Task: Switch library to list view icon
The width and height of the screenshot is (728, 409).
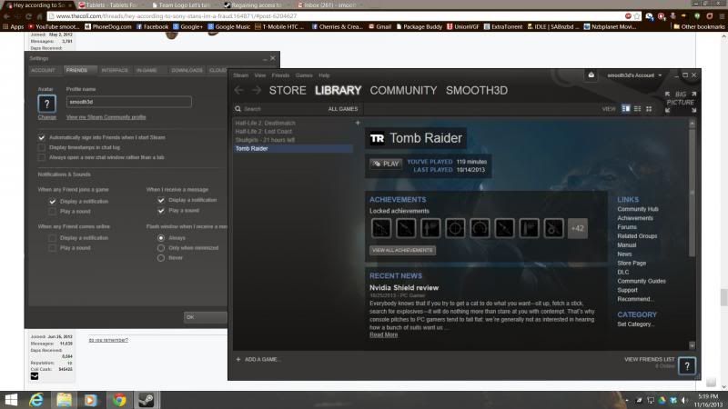Action: [638, 108]
